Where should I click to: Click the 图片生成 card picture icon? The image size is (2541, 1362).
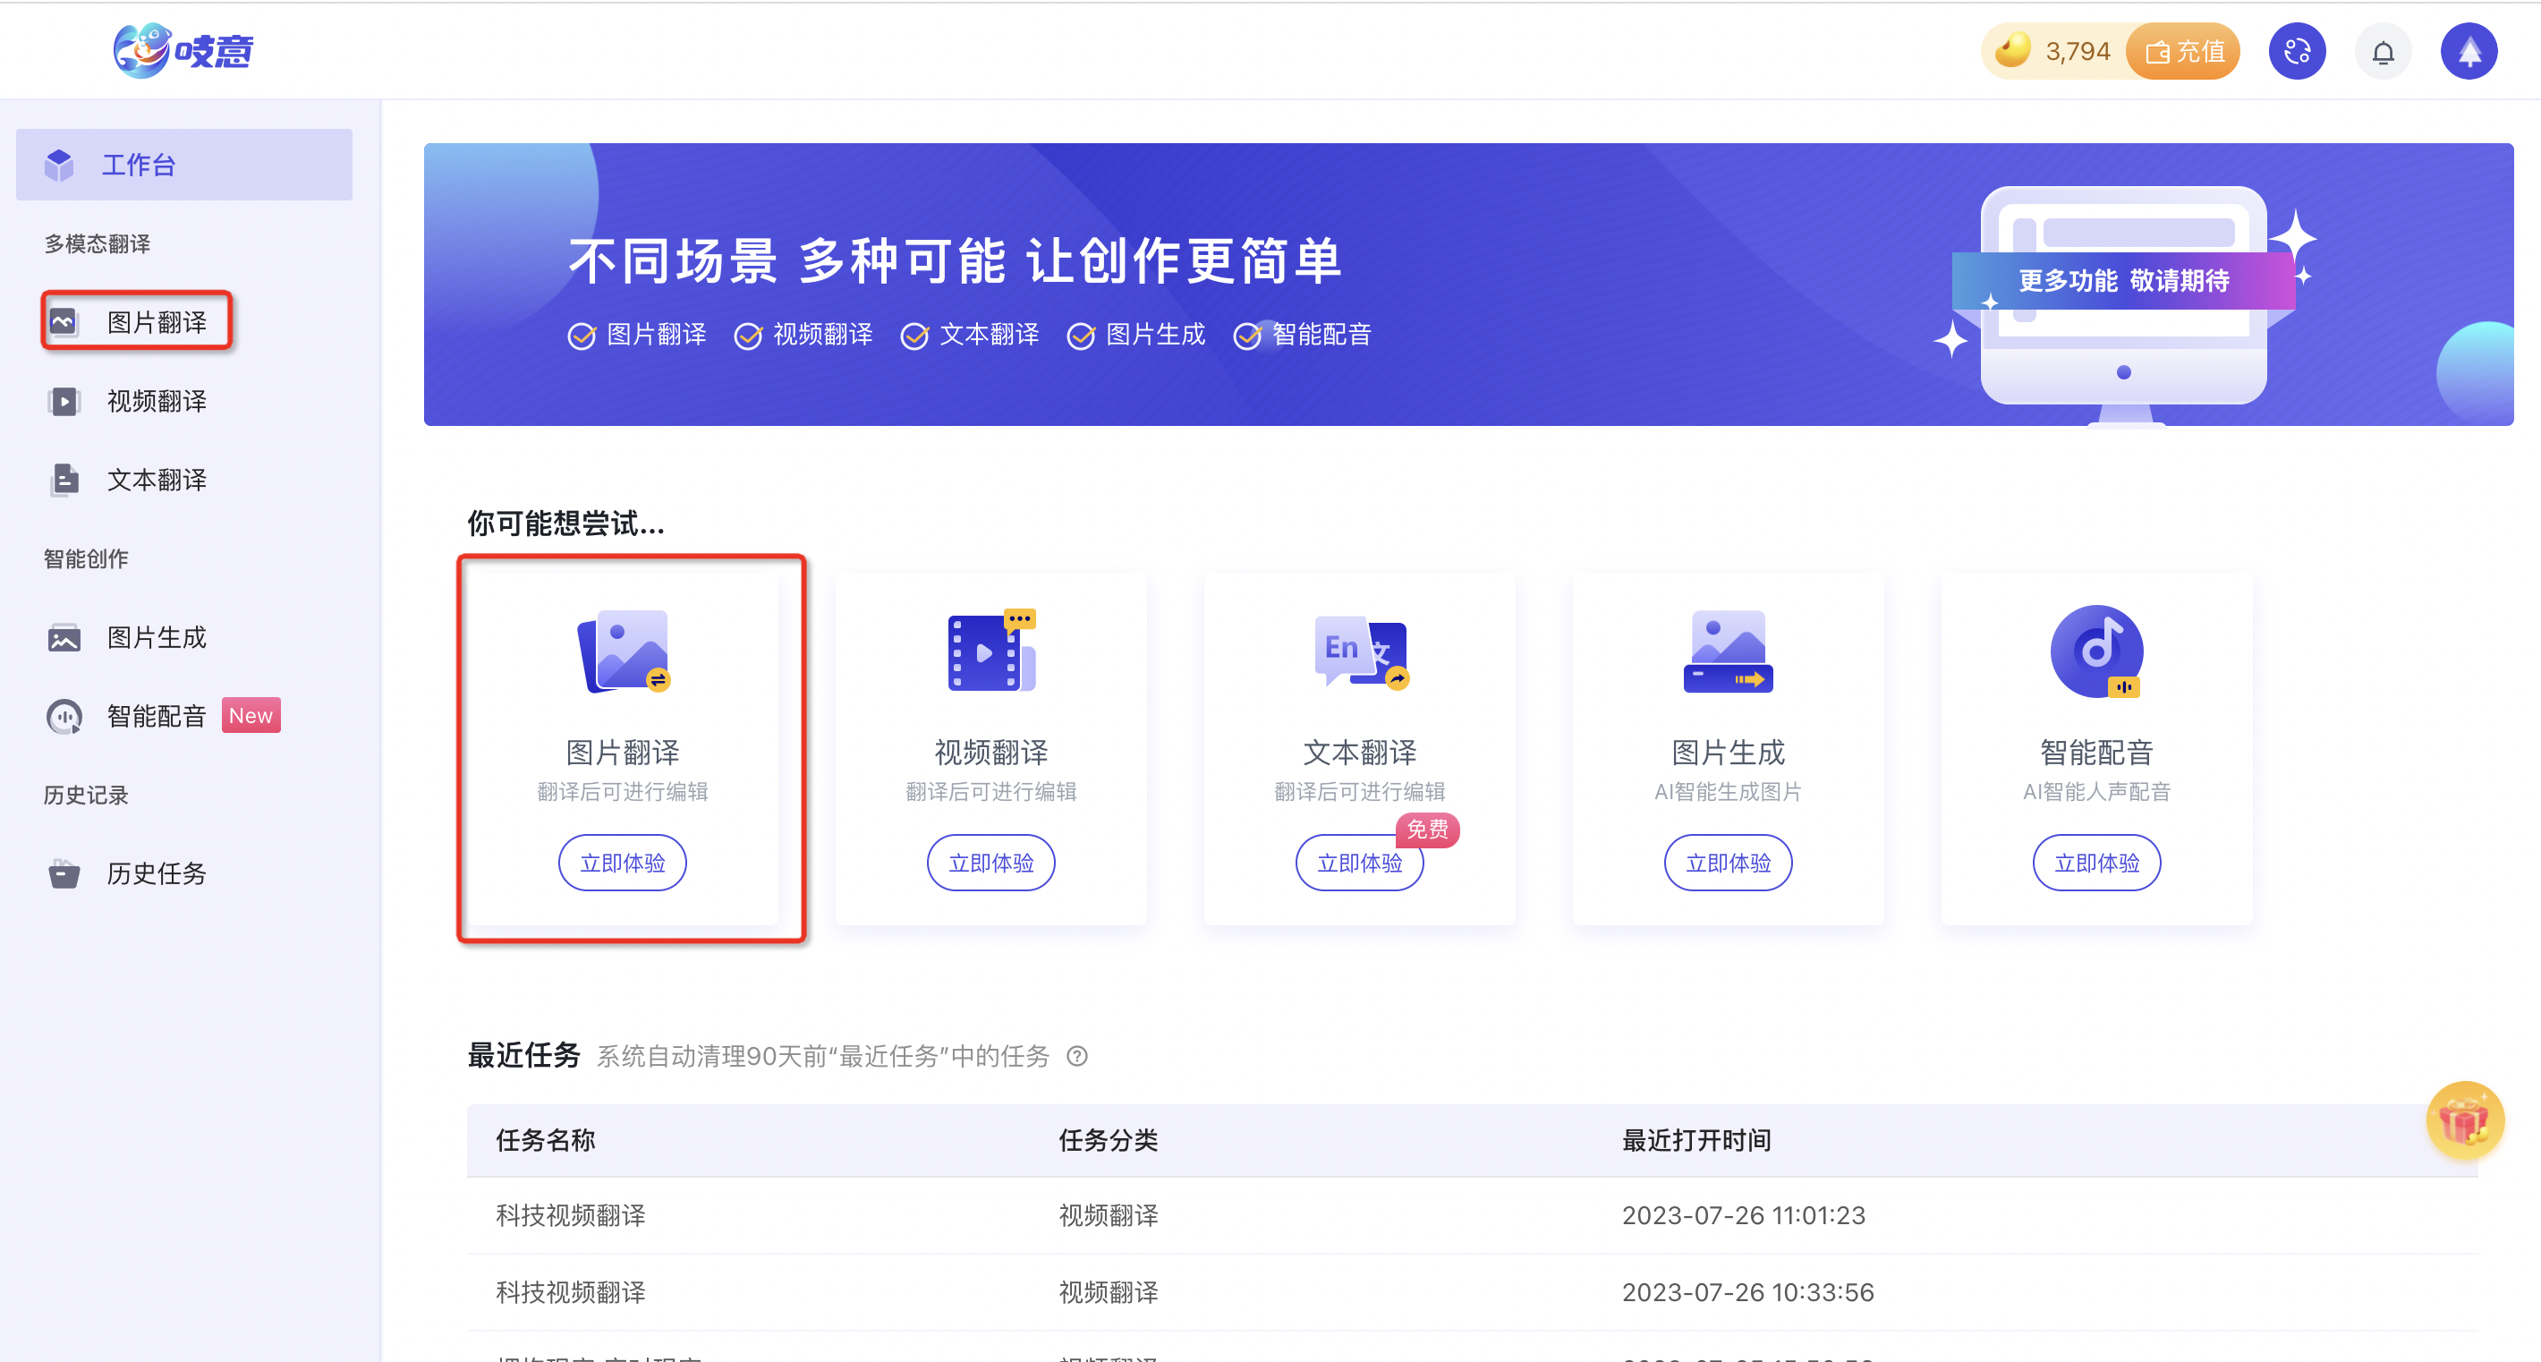(x=1727, y=651)
